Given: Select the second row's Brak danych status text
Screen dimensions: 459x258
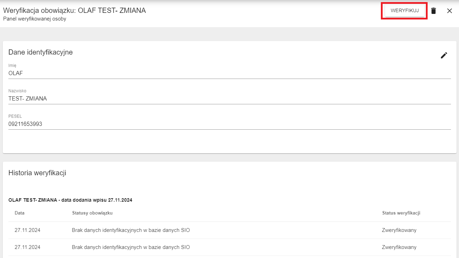Looking at the screenshot, I should coord(131,247).
